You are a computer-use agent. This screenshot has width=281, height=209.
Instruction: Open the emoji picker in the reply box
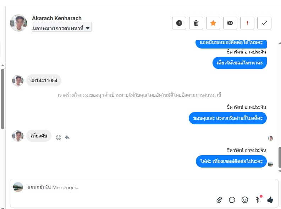245,200
